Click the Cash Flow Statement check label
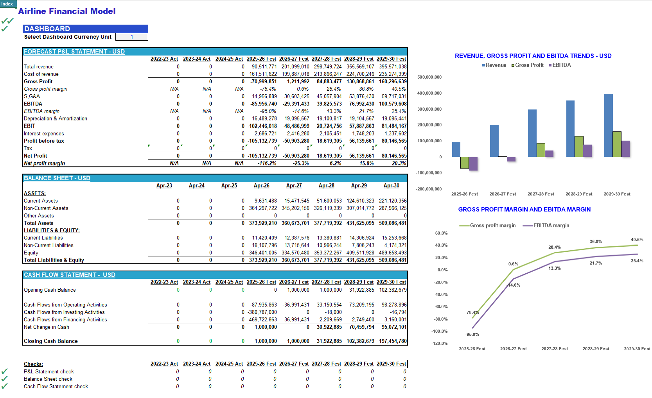Viewport: 652px width, 398px height. [x=56, y=387]
